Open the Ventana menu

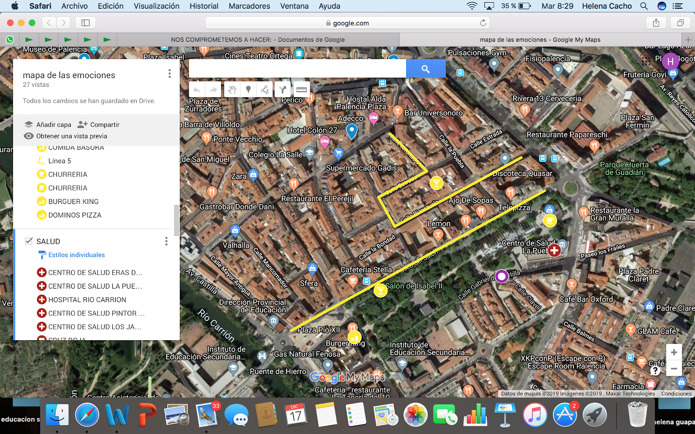click(x=294, y=6)
